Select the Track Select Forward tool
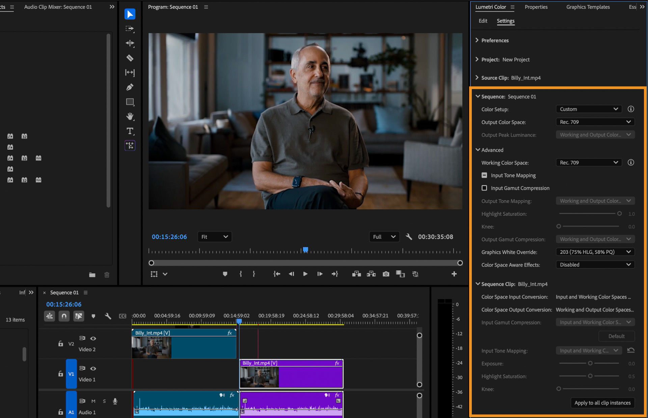 [130, 29]
